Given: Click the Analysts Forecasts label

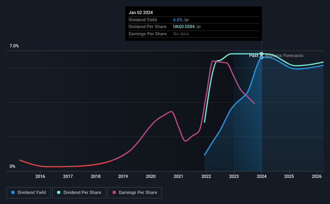Looking at the screenshot, I should coord(284,55).
